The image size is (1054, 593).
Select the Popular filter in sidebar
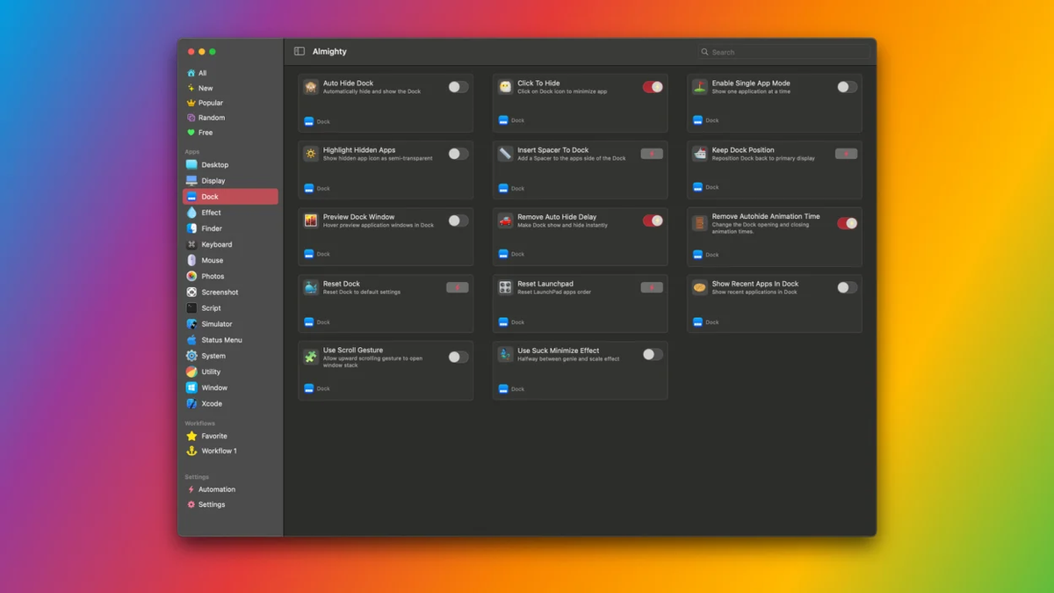click(x=210, y=103)
